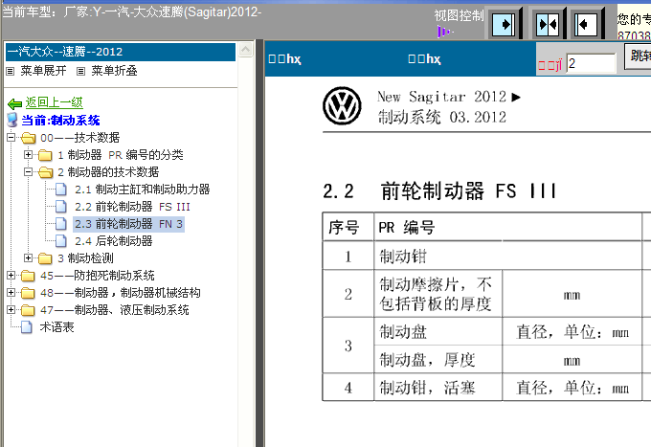This screenshot has height=447, width=651.
Task: Click the page number input field
Action: (x=592, y=63)
